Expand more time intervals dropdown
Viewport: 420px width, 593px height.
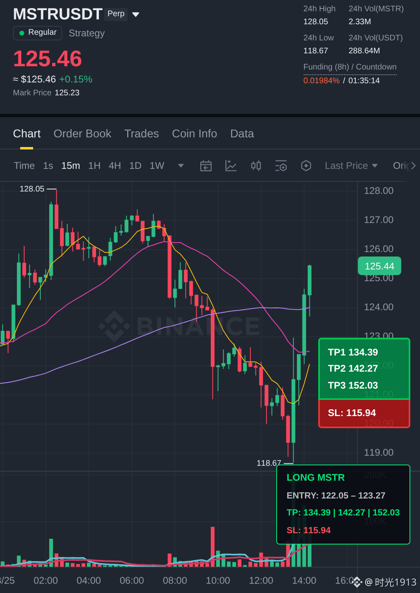click(x=181, y=166)
